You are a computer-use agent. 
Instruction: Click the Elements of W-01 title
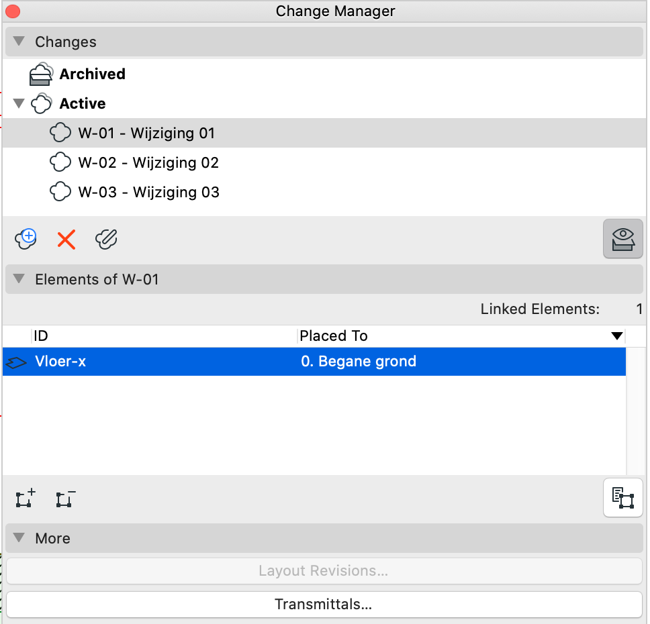(97, 279)
